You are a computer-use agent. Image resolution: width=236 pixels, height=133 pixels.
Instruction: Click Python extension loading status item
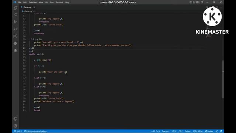pos(36,131)
